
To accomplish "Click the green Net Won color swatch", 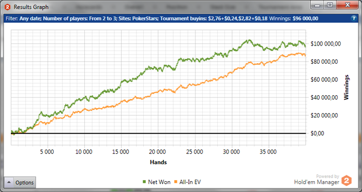I will (144, 182).
